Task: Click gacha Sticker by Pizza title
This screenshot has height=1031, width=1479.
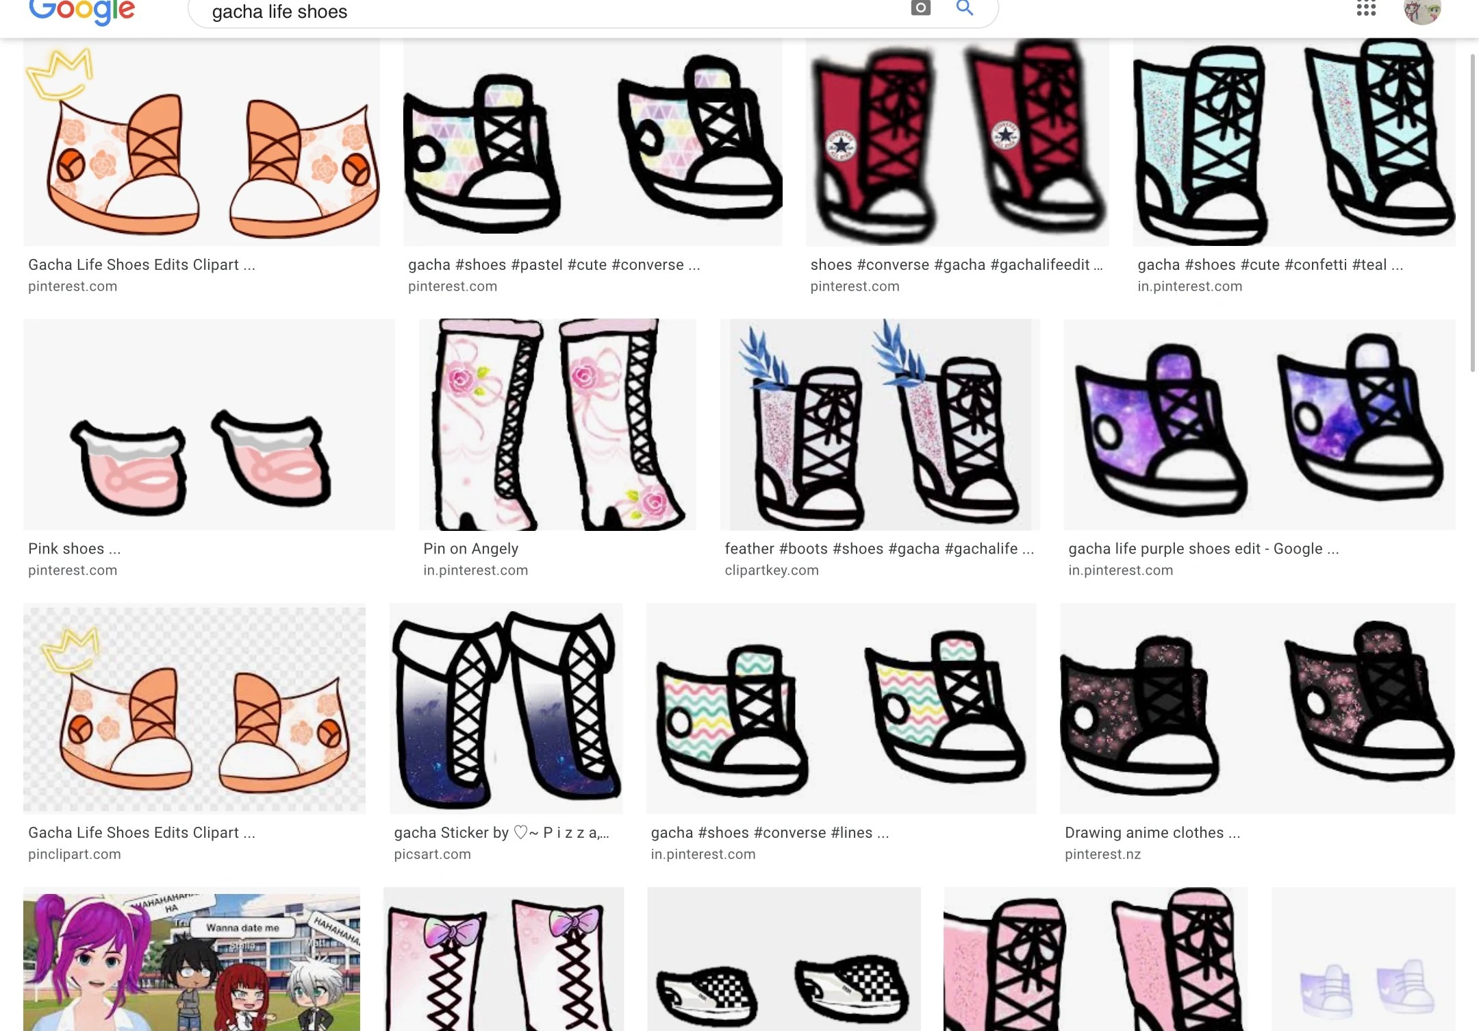Action: 501,833
